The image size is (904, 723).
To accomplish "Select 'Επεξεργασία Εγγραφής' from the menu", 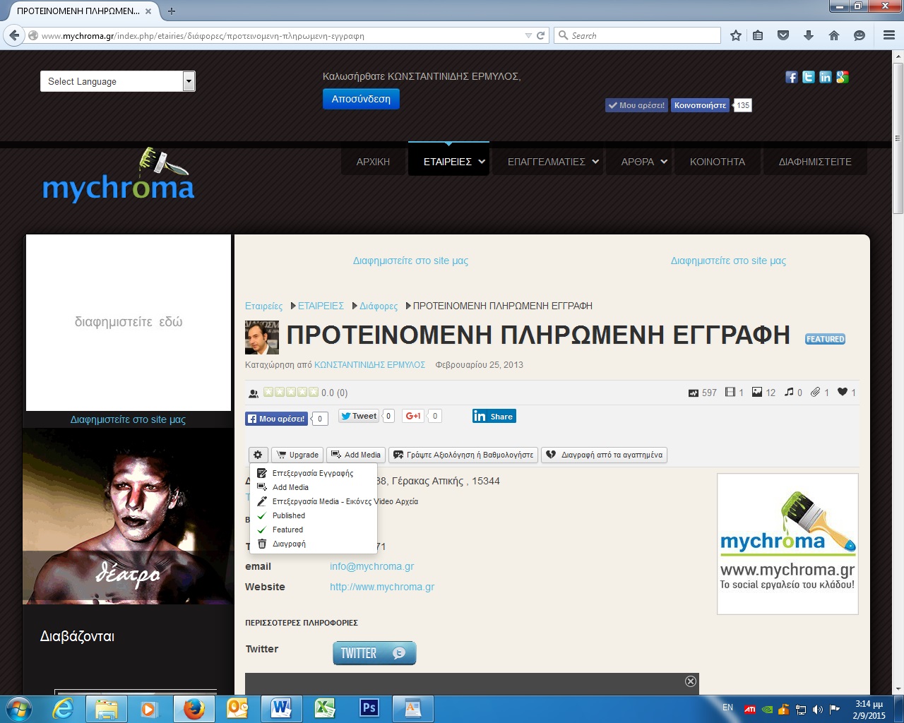I will click(312, 473).
